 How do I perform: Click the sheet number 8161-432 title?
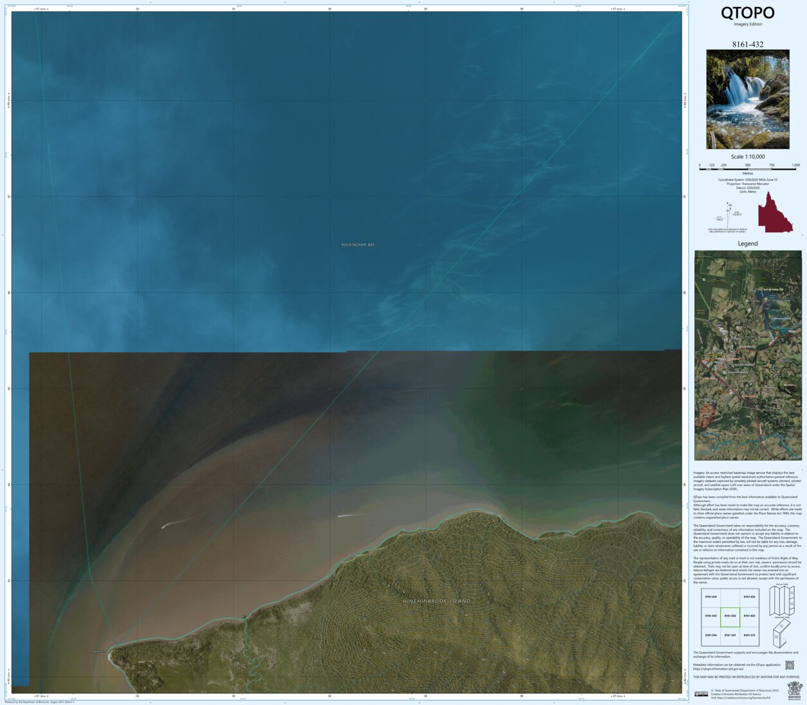point(748,44)
